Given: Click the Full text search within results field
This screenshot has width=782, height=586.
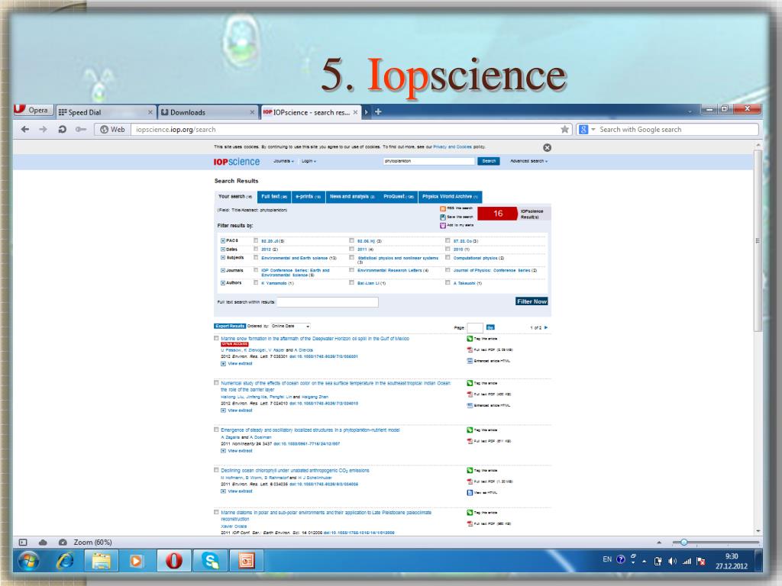Looking at the screenshot, I should pos(327,302).
